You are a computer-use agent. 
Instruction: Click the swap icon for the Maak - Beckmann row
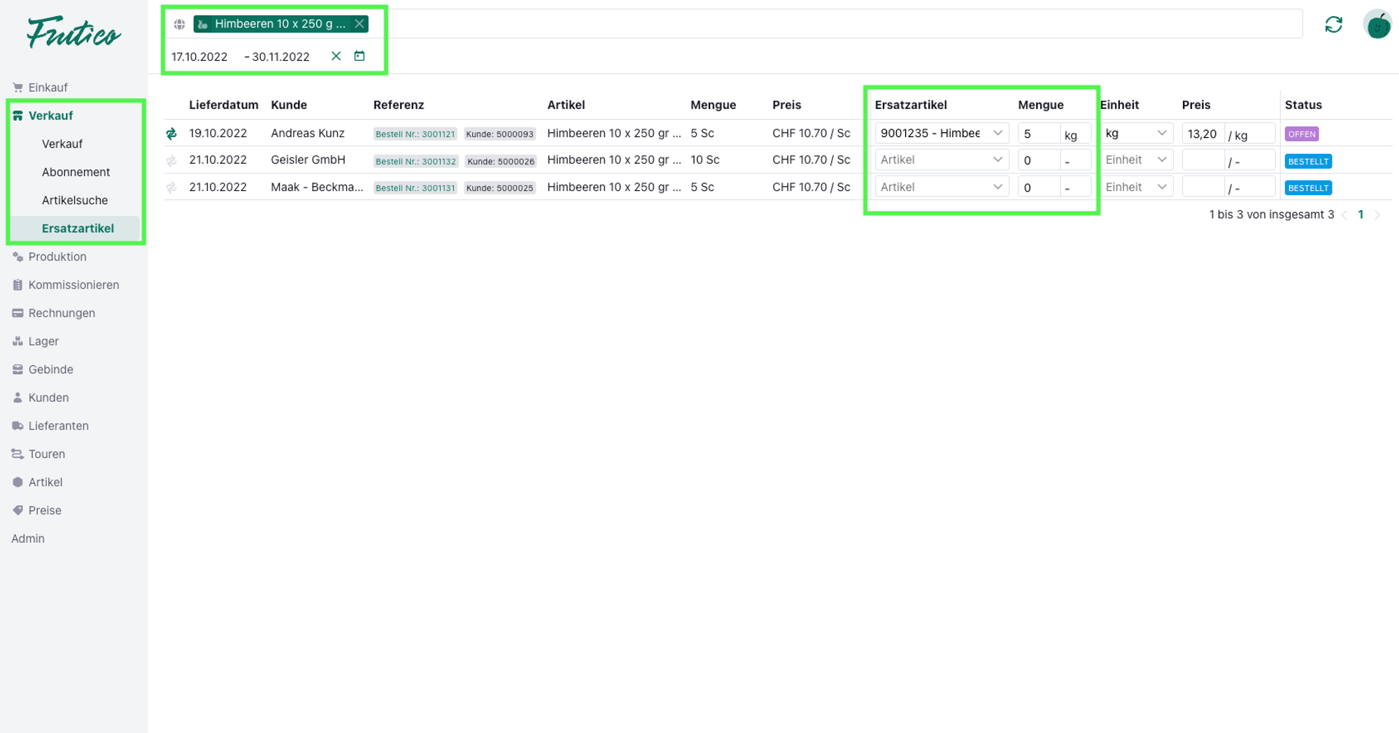[x=171, y=187]
